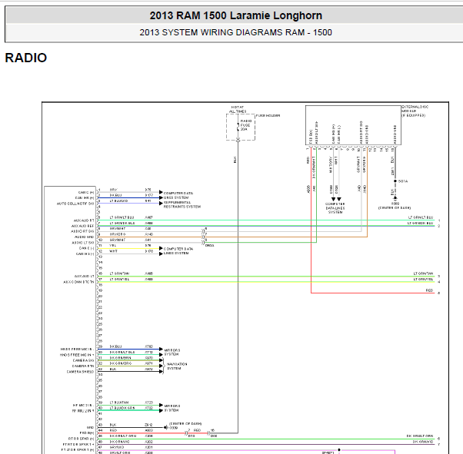Click the '2013 SYSTEM WIRING DIAGRAMS RAM - 1500' subtitle

(235, 32)
